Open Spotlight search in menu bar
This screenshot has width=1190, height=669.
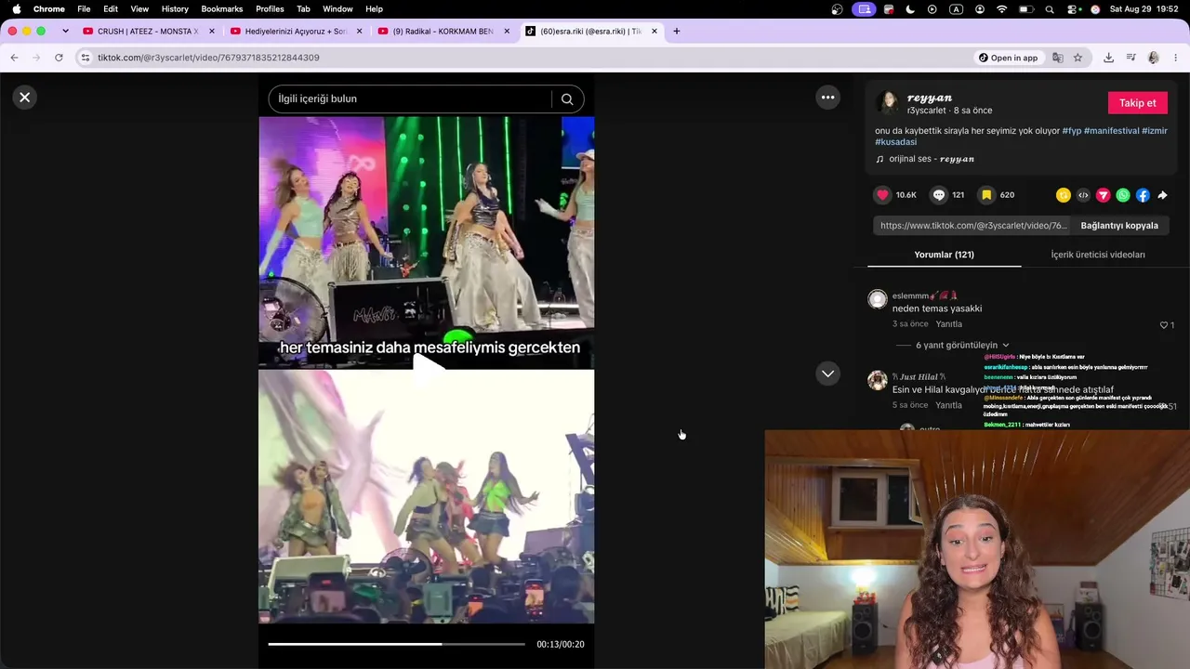click(x=1050, y=9)
